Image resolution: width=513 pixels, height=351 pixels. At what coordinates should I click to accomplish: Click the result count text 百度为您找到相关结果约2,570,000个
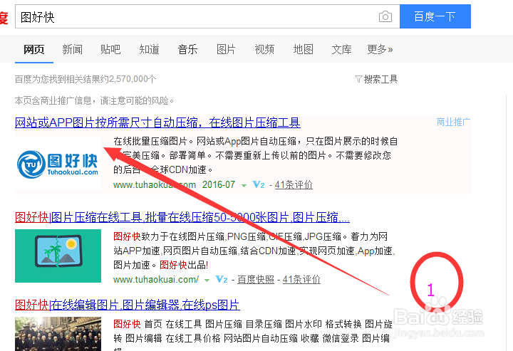(85, 79)
